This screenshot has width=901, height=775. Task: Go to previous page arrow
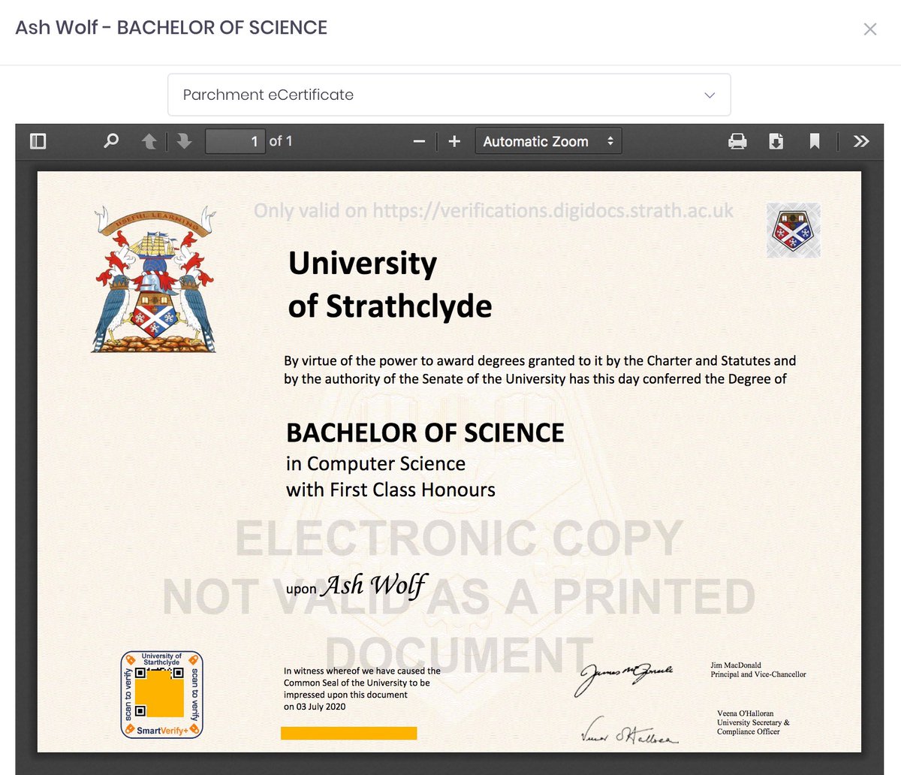[x=149, y=141]
